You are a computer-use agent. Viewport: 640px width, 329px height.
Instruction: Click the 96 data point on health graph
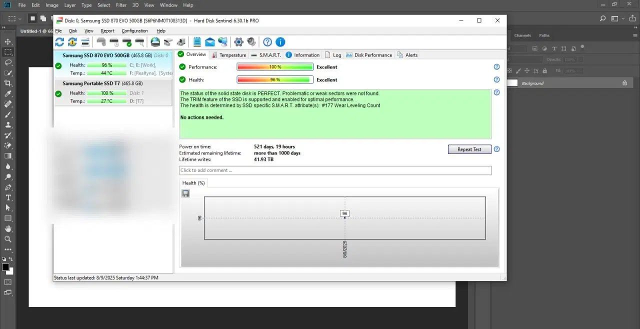[x=344, y=217]
